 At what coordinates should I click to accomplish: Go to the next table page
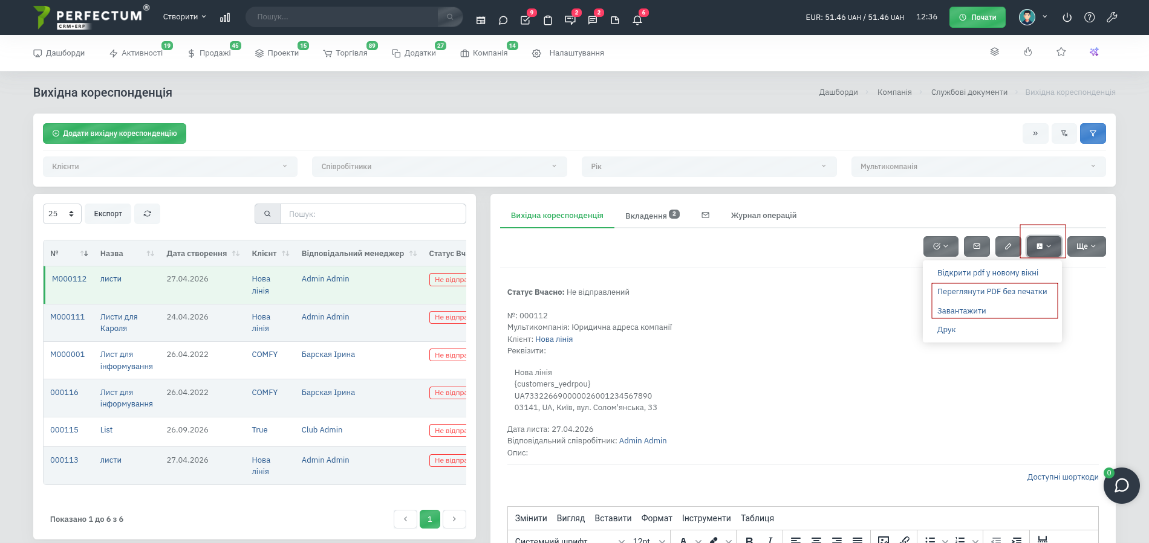(x=454, y=519)
